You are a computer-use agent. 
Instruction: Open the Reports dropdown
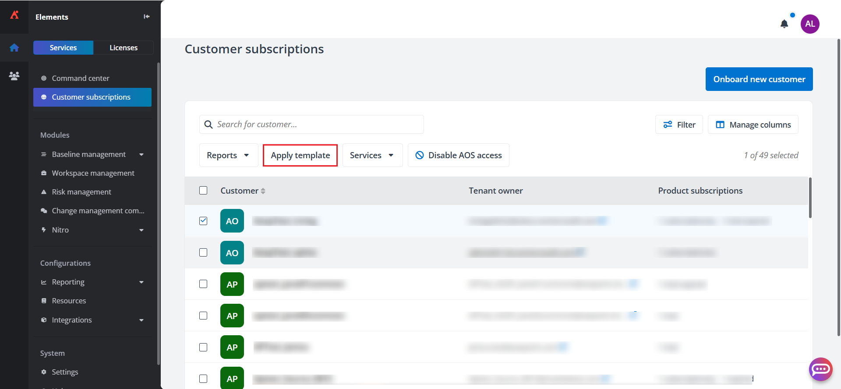tap(228, 155)
